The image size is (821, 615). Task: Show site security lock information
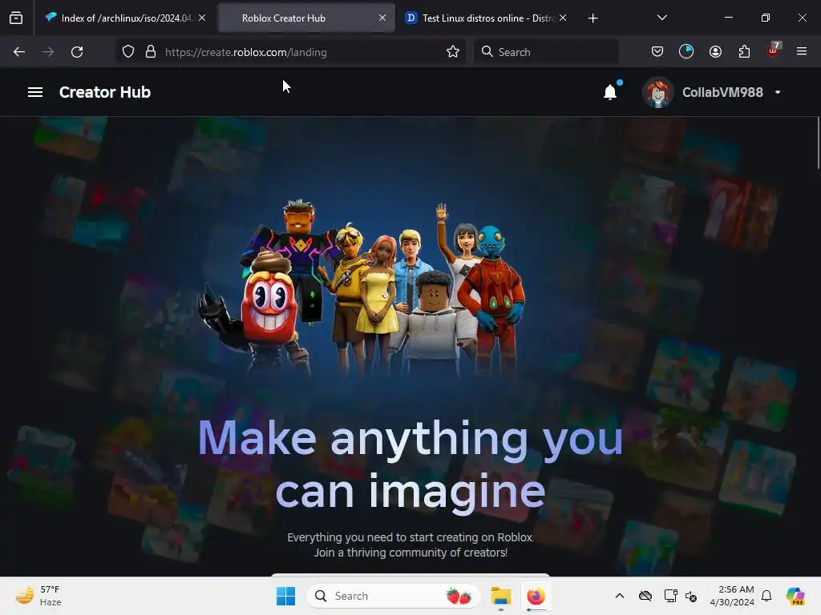pos(151,52)
